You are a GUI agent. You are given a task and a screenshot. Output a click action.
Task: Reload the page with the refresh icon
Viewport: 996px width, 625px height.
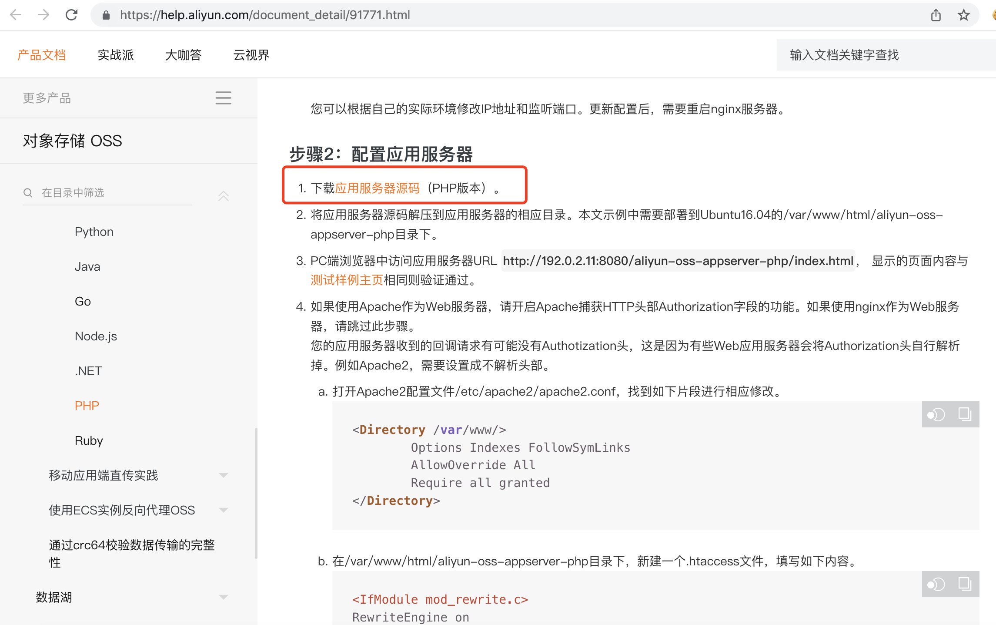click(x=71, y=15)
